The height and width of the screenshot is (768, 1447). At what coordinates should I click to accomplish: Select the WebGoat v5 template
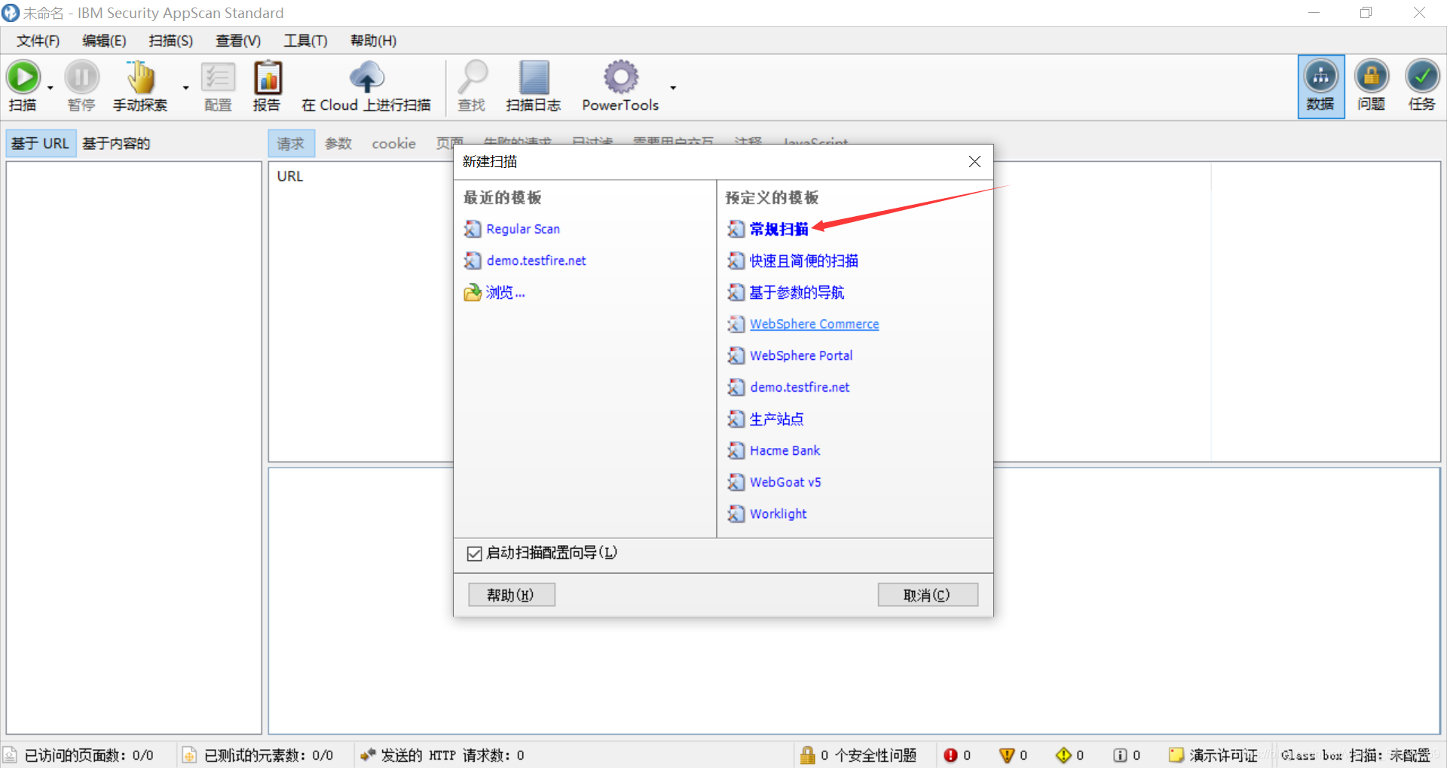785,482
